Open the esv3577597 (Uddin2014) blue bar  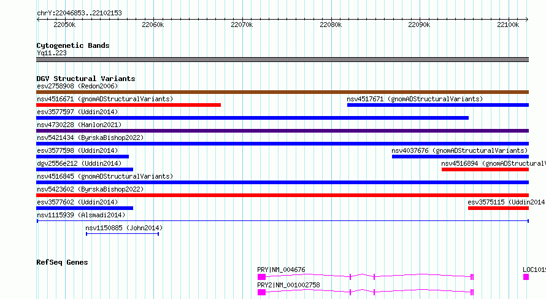tap(253, 118)
